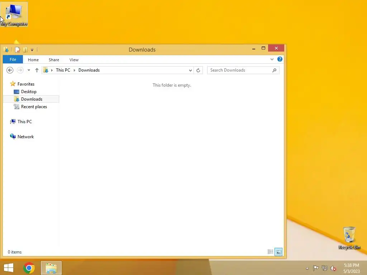The height and width of the screenshot is (275, 367).
Task: Maximize the Downloads window
Action: [263, 48]
